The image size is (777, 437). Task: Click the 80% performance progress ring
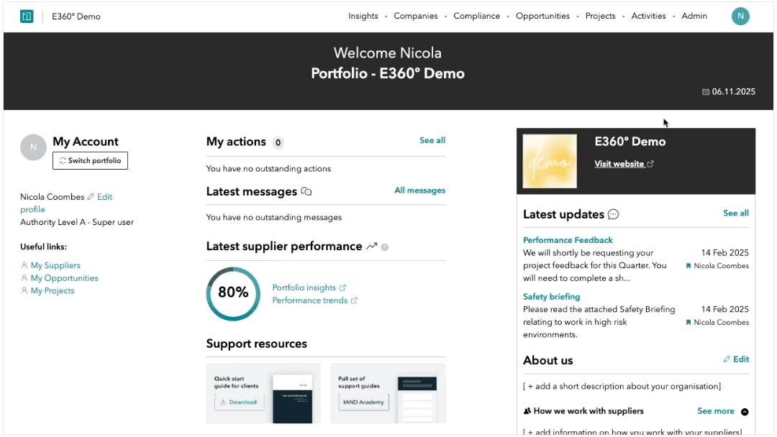click(x=233, y=293)
